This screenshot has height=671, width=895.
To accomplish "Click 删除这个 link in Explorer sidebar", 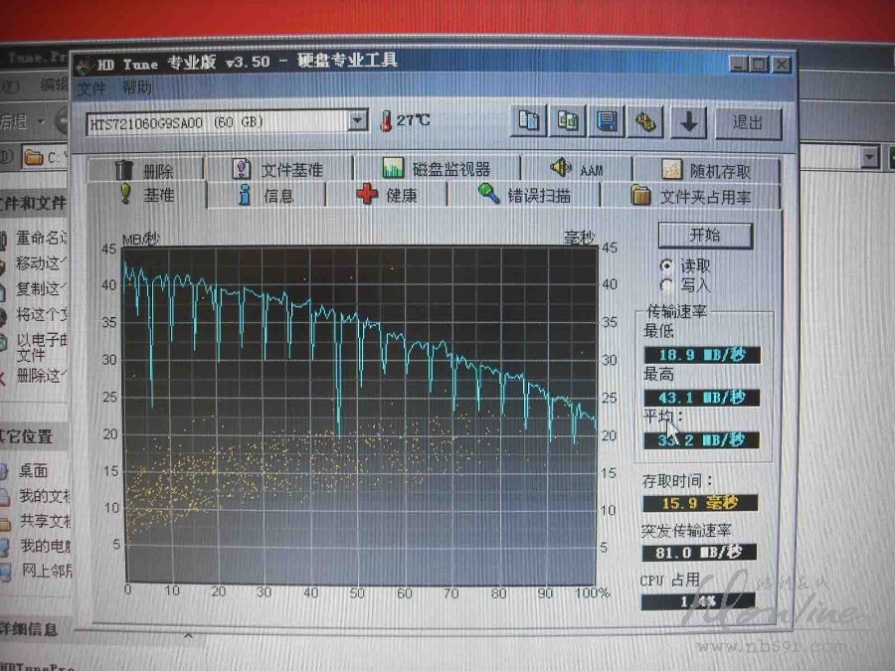I will [41, 376].
